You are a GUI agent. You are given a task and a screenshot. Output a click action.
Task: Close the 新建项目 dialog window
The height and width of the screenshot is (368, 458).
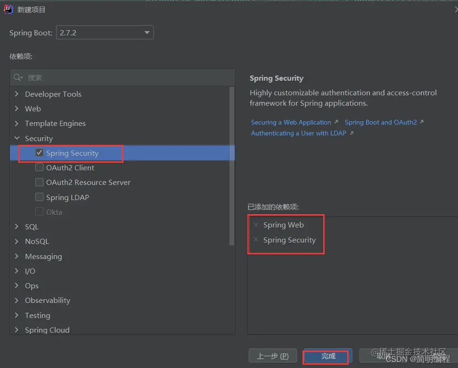(x=456, y=9)
